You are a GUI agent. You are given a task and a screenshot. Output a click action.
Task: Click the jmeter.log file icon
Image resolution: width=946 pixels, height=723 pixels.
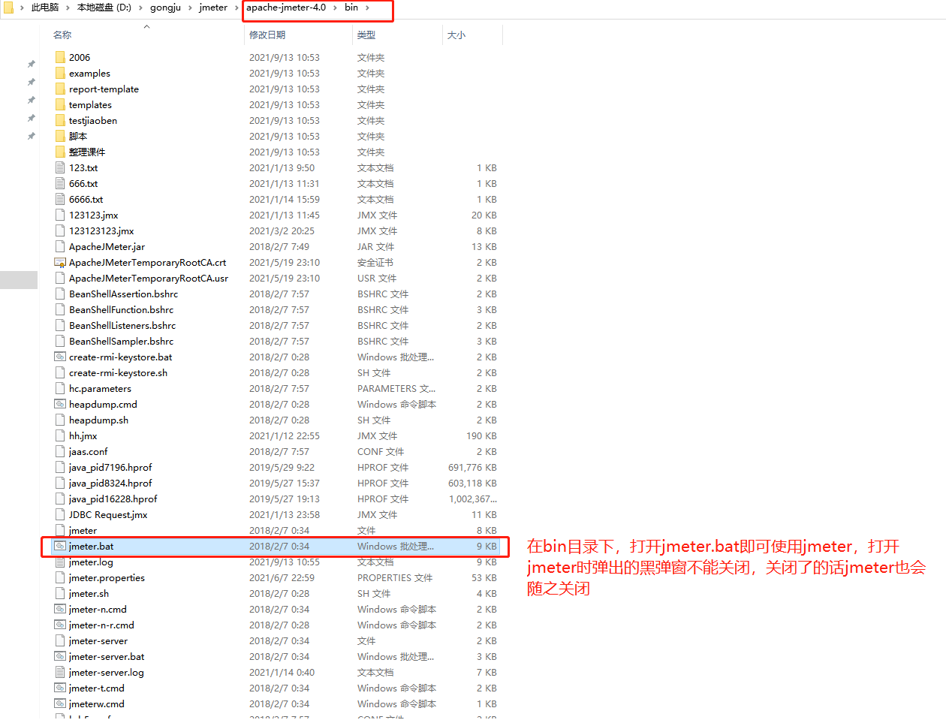pos(60,562)
